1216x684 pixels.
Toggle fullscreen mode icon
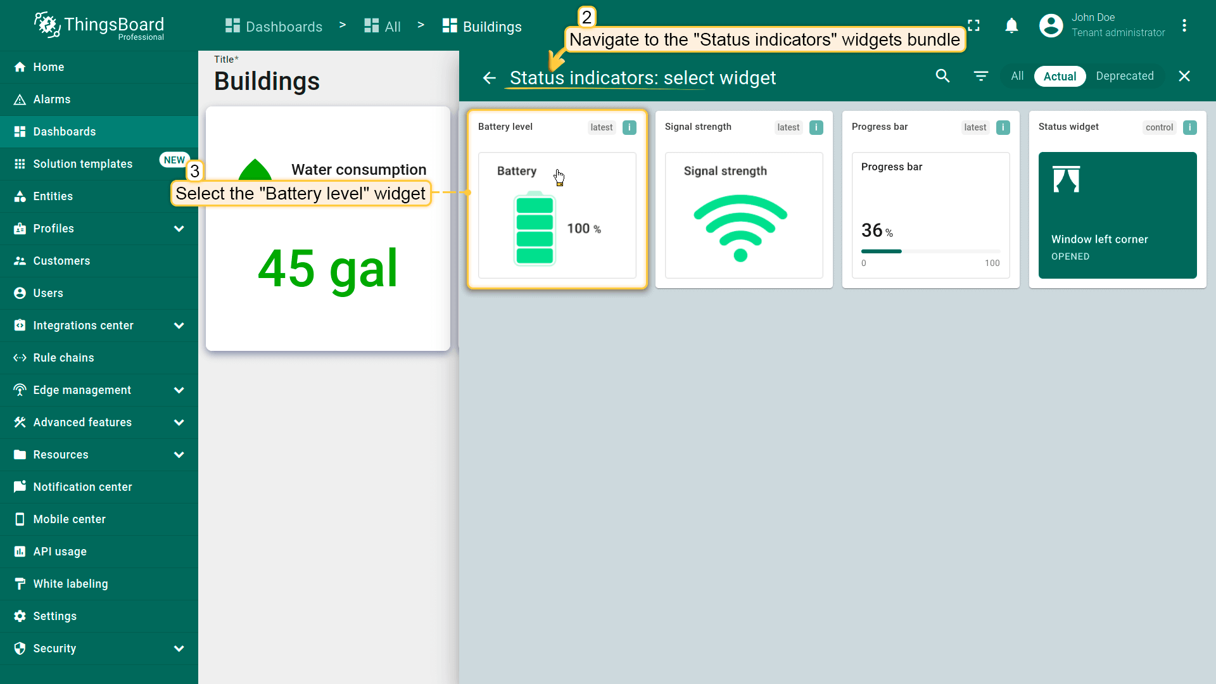tap(973, 26)
